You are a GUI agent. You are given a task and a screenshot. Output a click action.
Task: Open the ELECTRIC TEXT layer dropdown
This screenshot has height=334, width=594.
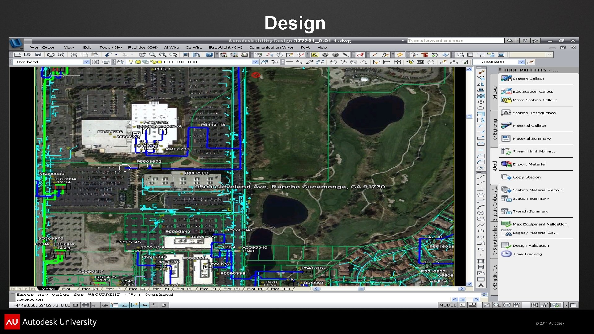tap(255, 62)
